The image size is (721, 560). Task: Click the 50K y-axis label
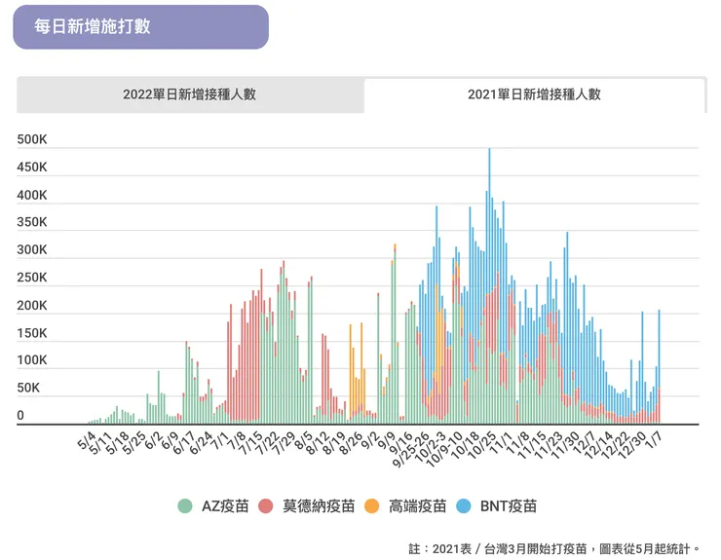[28, 388]
